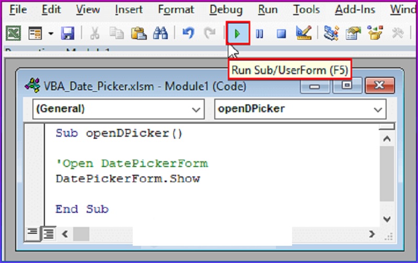Switch to Procedure View toggle

(x=33, y=233)
